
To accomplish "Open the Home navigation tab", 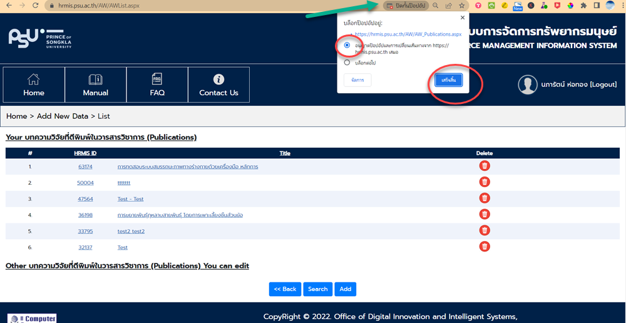I will pyautogui.click(x=34, y=85).
